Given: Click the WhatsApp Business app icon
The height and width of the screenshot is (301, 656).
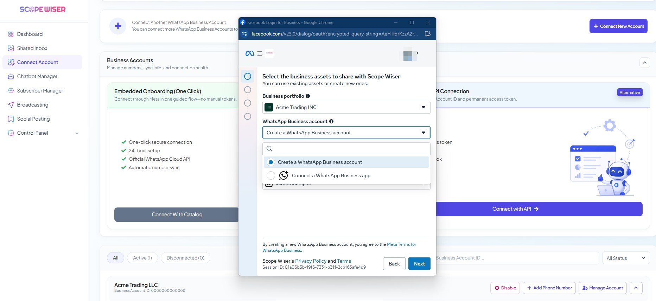Looking at the screenshot, I should tap(284, 175).
